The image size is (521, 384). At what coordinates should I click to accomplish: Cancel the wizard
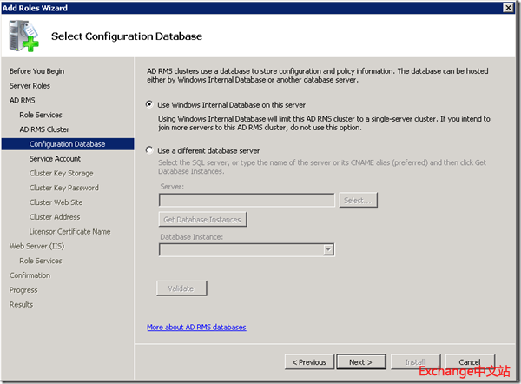[469, 361]
